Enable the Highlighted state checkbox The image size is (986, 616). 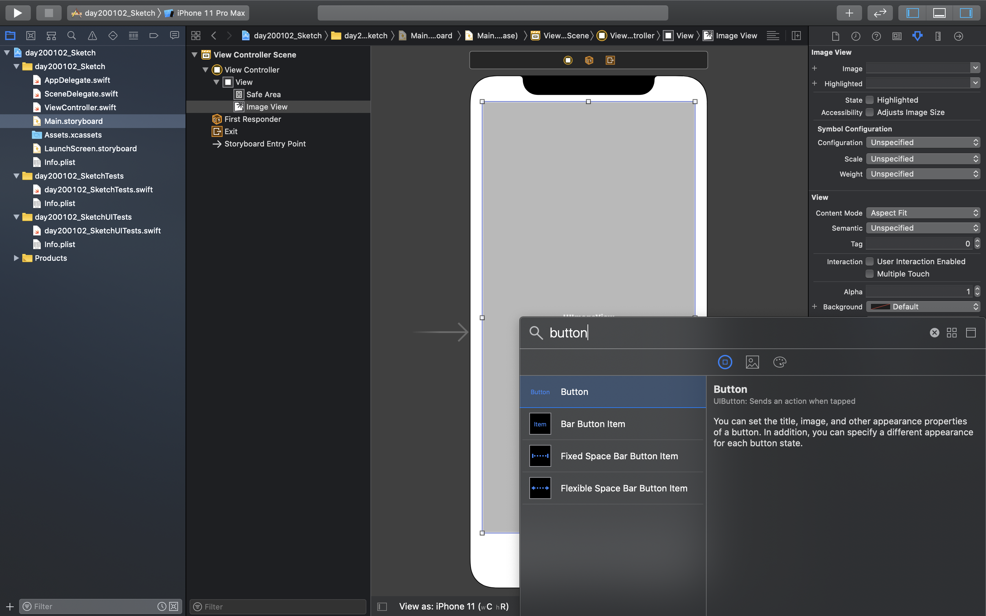click(x=870, y=100)
